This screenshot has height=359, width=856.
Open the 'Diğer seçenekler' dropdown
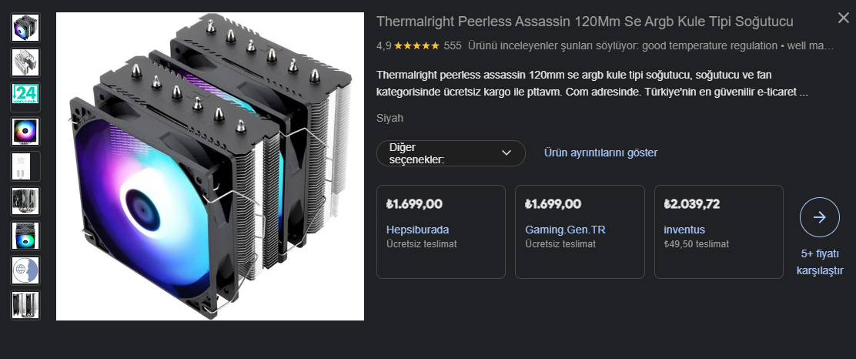(x=450, y=153)
